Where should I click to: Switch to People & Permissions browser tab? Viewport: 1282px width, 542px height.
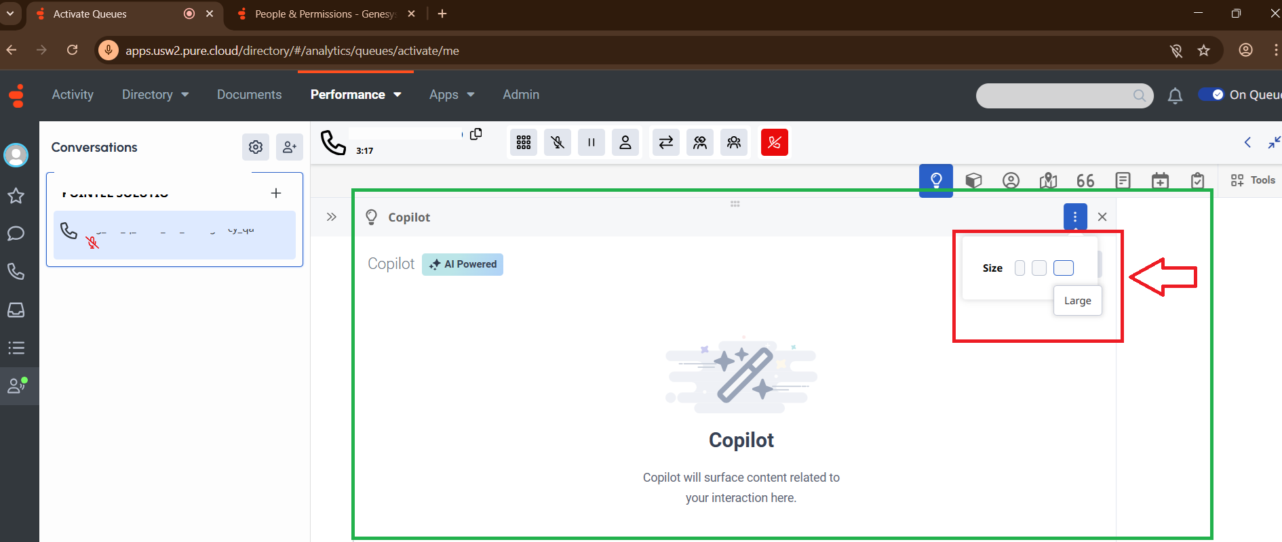click(326, 14)
